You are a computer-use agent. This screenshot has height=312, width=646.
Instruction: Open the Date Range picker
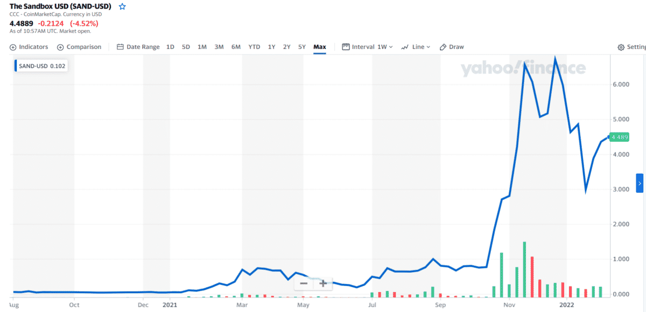coord(138,47)
